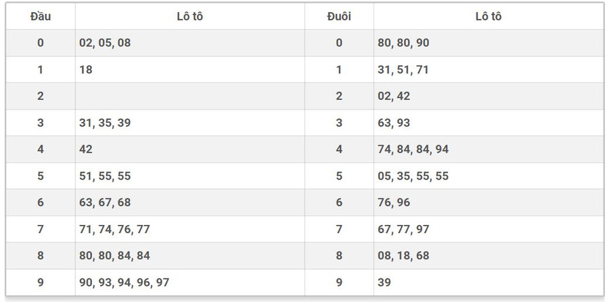609x302 pixels.
Task: Select the 90, 93, 94, 96, 97 cell
Action: 124,282
